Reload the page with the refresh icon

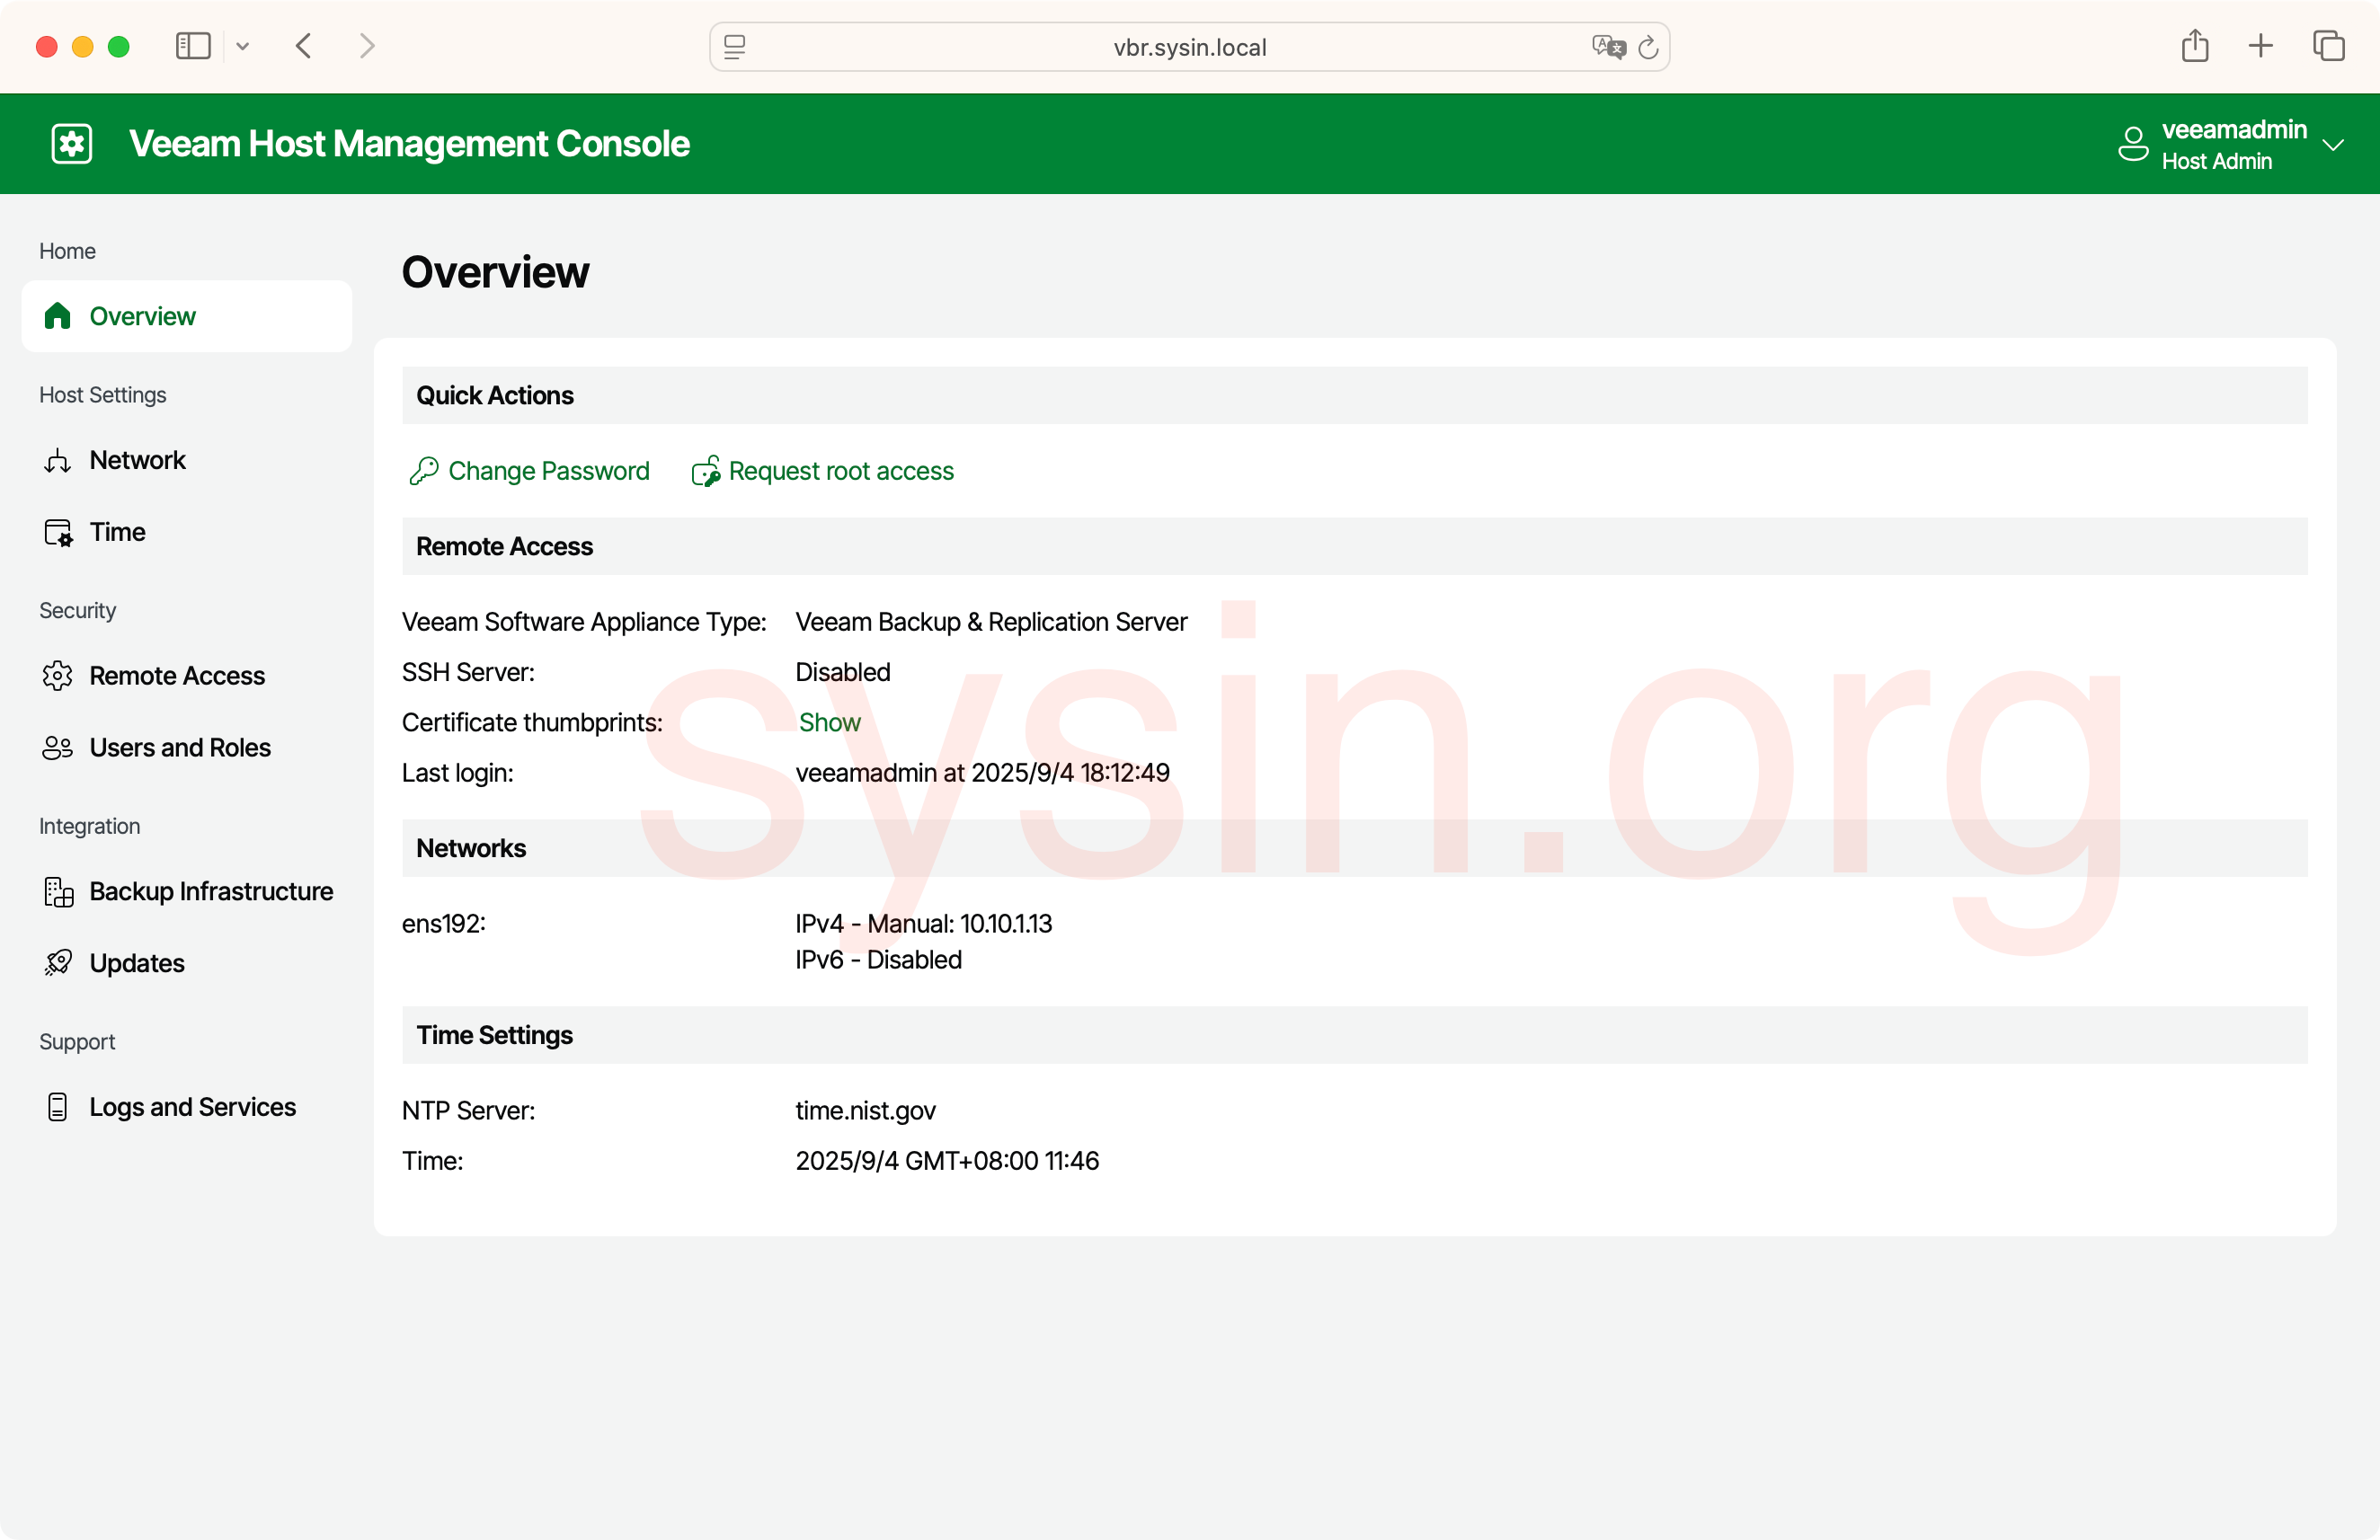[x=1649, y=47]
